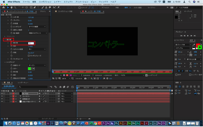Select the Rectangle shape tool
Image resolution: width=203 pixels, height=127 pixels.
pyautogui.click(x=31, y=8)
